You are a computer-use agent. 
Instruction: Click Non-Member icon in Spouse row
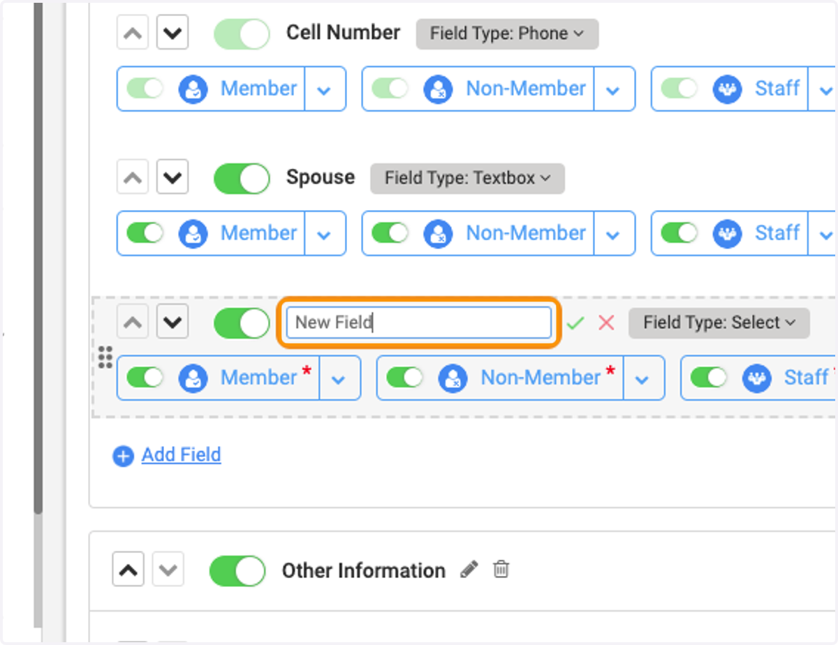point(438,234)
